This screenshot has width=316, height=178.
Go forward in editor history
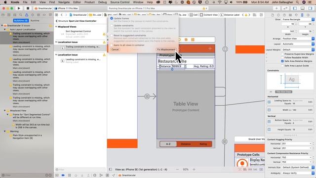tap(66, 15)
